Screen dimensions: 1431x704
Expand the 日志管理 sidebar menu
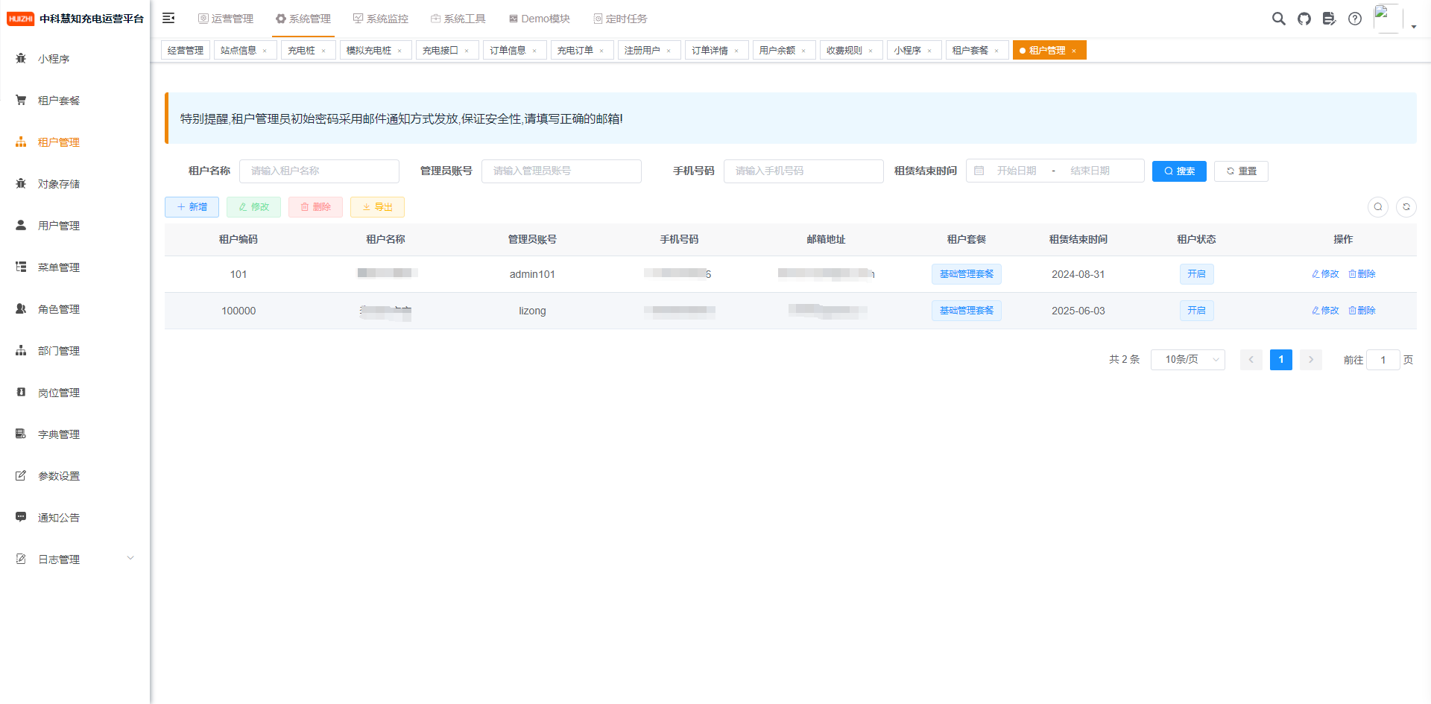(75, 559)
